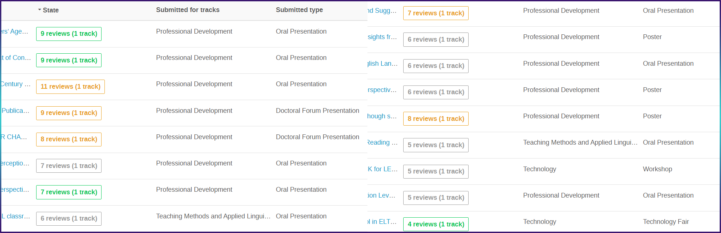This screenshot has height=233, width=721.
Task: Select Professional Development in the "ion Lev…" row
Action: [x=561, y=195]
